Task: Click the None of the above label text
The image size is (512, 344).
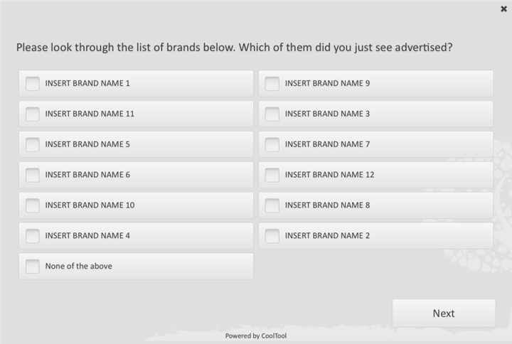Action: pos(78,267)
